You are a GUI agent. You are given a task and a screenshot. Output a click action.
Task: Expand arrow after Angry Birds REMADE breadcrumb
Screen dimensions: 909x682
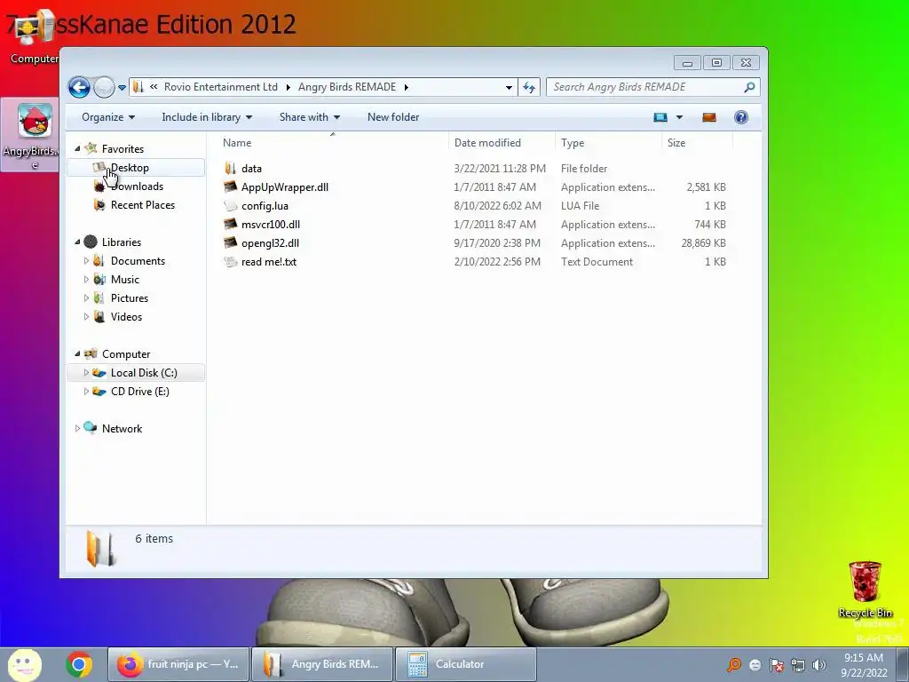pos(407,87)
